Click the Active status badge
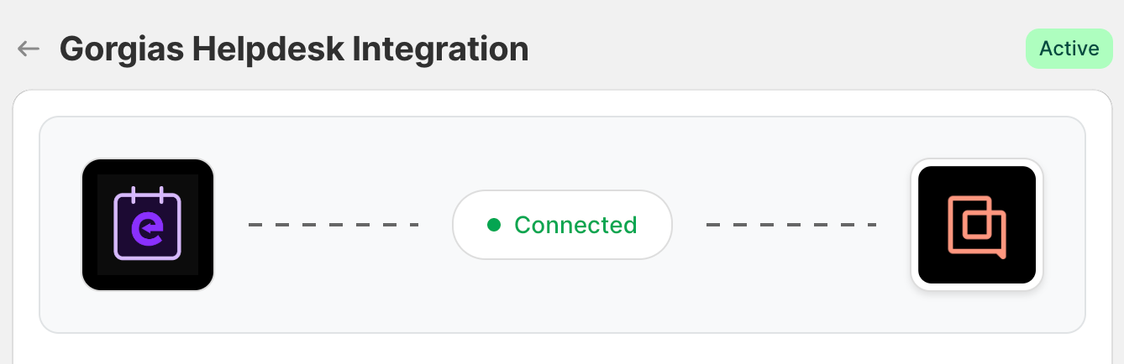 coord(1069,49)
